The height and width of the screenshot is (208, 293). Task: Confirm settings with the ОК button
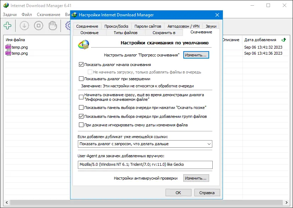(x=178, y=192)
